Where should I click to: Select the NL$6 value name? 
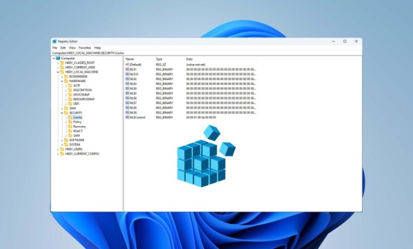(133, 98)
